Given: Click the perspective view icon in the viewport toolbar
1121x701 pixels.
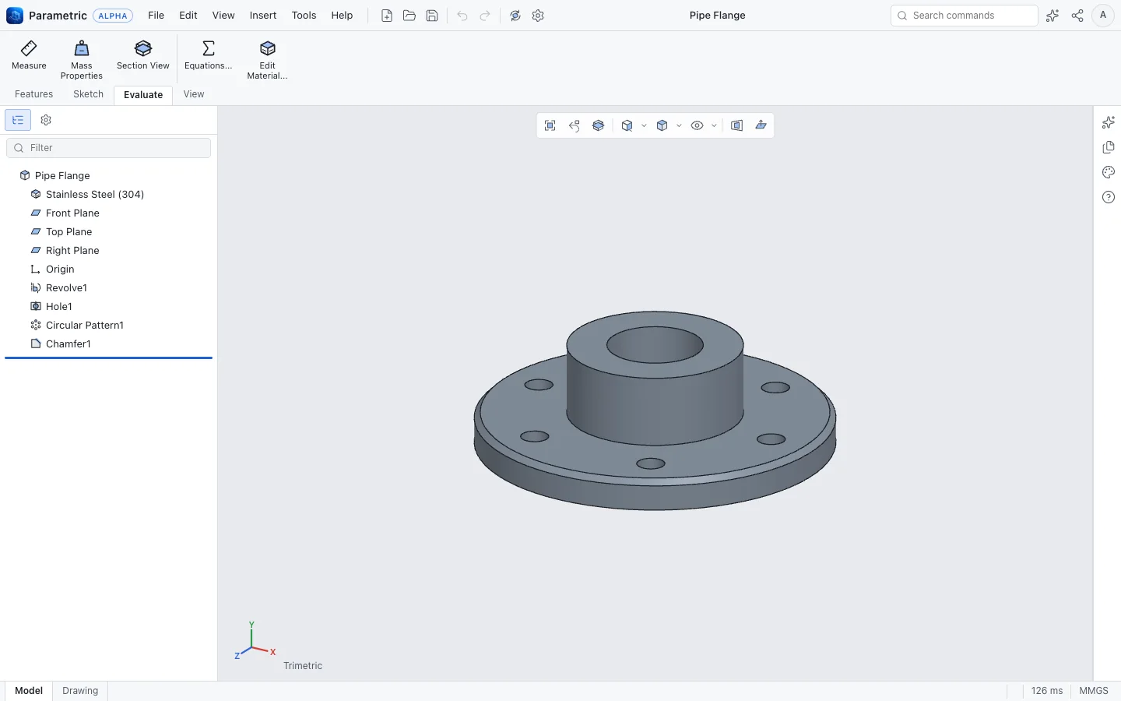Looking at the screenshot, I should point(737,125).
